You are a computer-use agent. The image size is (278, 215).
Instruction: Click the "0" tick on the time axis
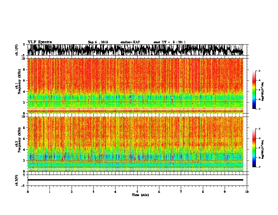[x=28, y=192]
